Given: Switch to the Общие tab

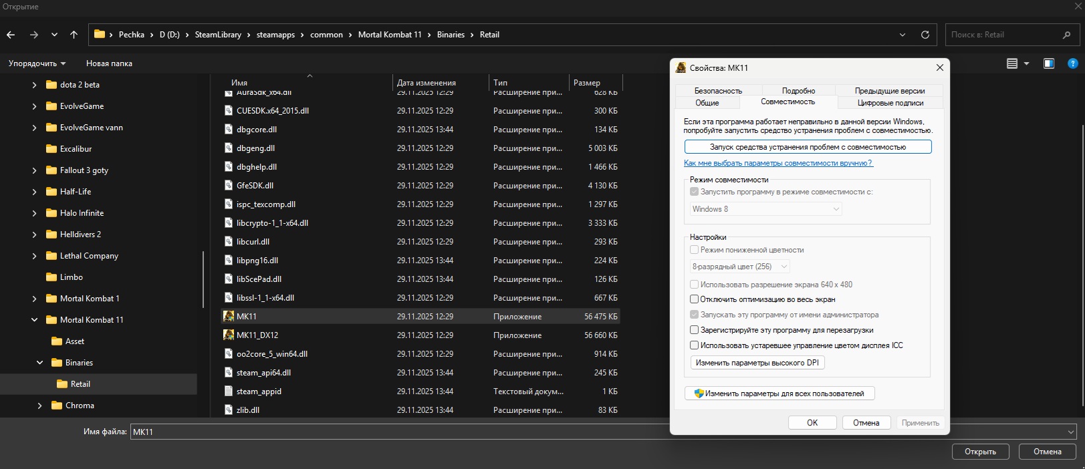Looking at the screenshot, I should (707, 103).
